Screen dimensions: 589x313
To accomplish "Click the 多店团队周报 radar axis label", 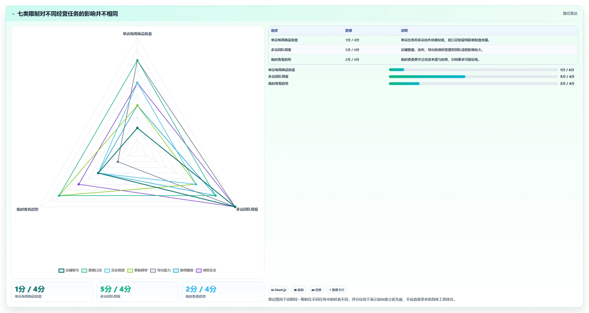I will click(247, 209).
